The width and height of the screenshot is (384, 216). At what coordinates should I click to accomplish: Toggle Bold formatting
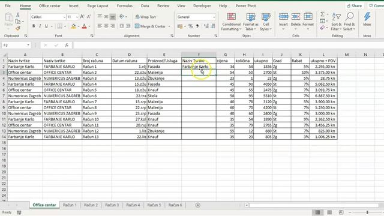click(x=34, y=26)
